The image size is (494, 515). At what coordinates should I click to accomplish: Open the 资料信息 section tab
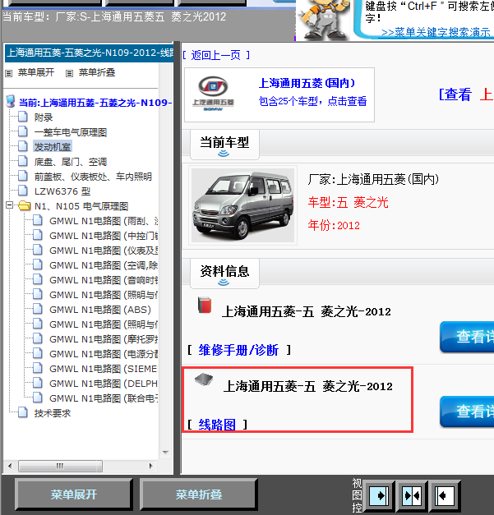(x=225, y=274)
